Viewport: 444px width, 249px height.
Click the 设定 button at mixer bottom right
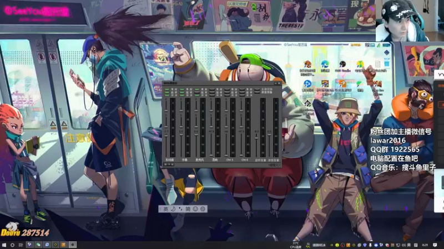coord(274,165)
